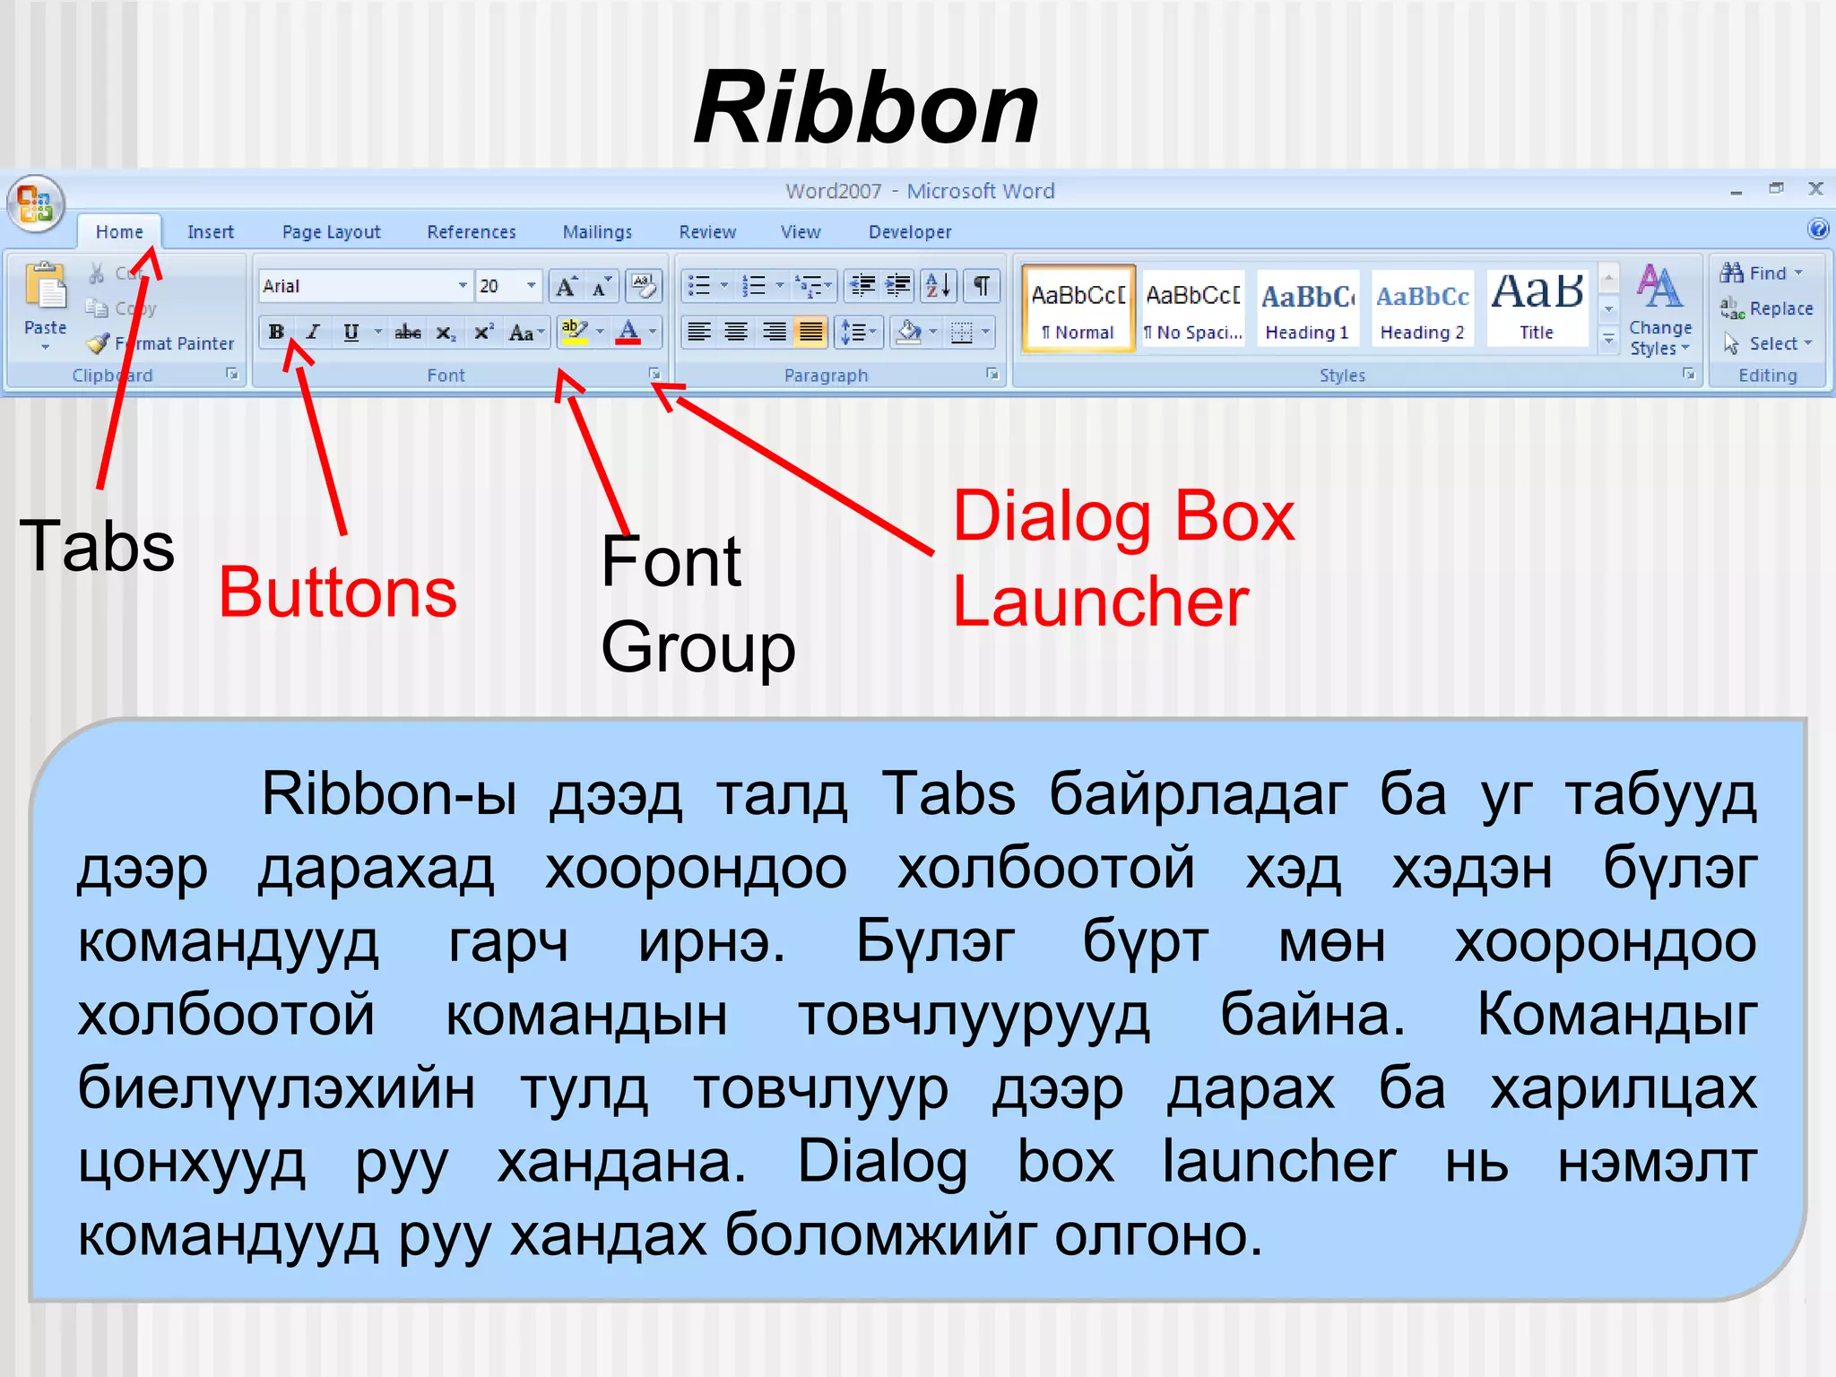Click the Grow Font icon
The image size is (1836, 1377).
tap(566, 286)
